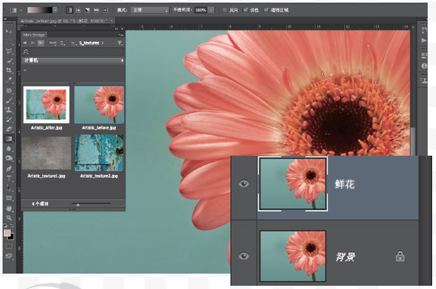
Task: Select the Blur tool
Action: click(9, 148)
